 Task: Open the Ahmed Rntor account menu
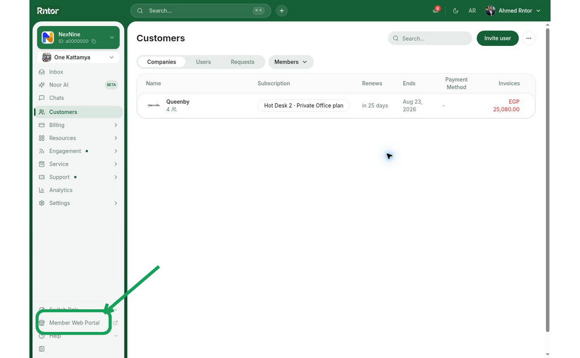coord(513,11)
